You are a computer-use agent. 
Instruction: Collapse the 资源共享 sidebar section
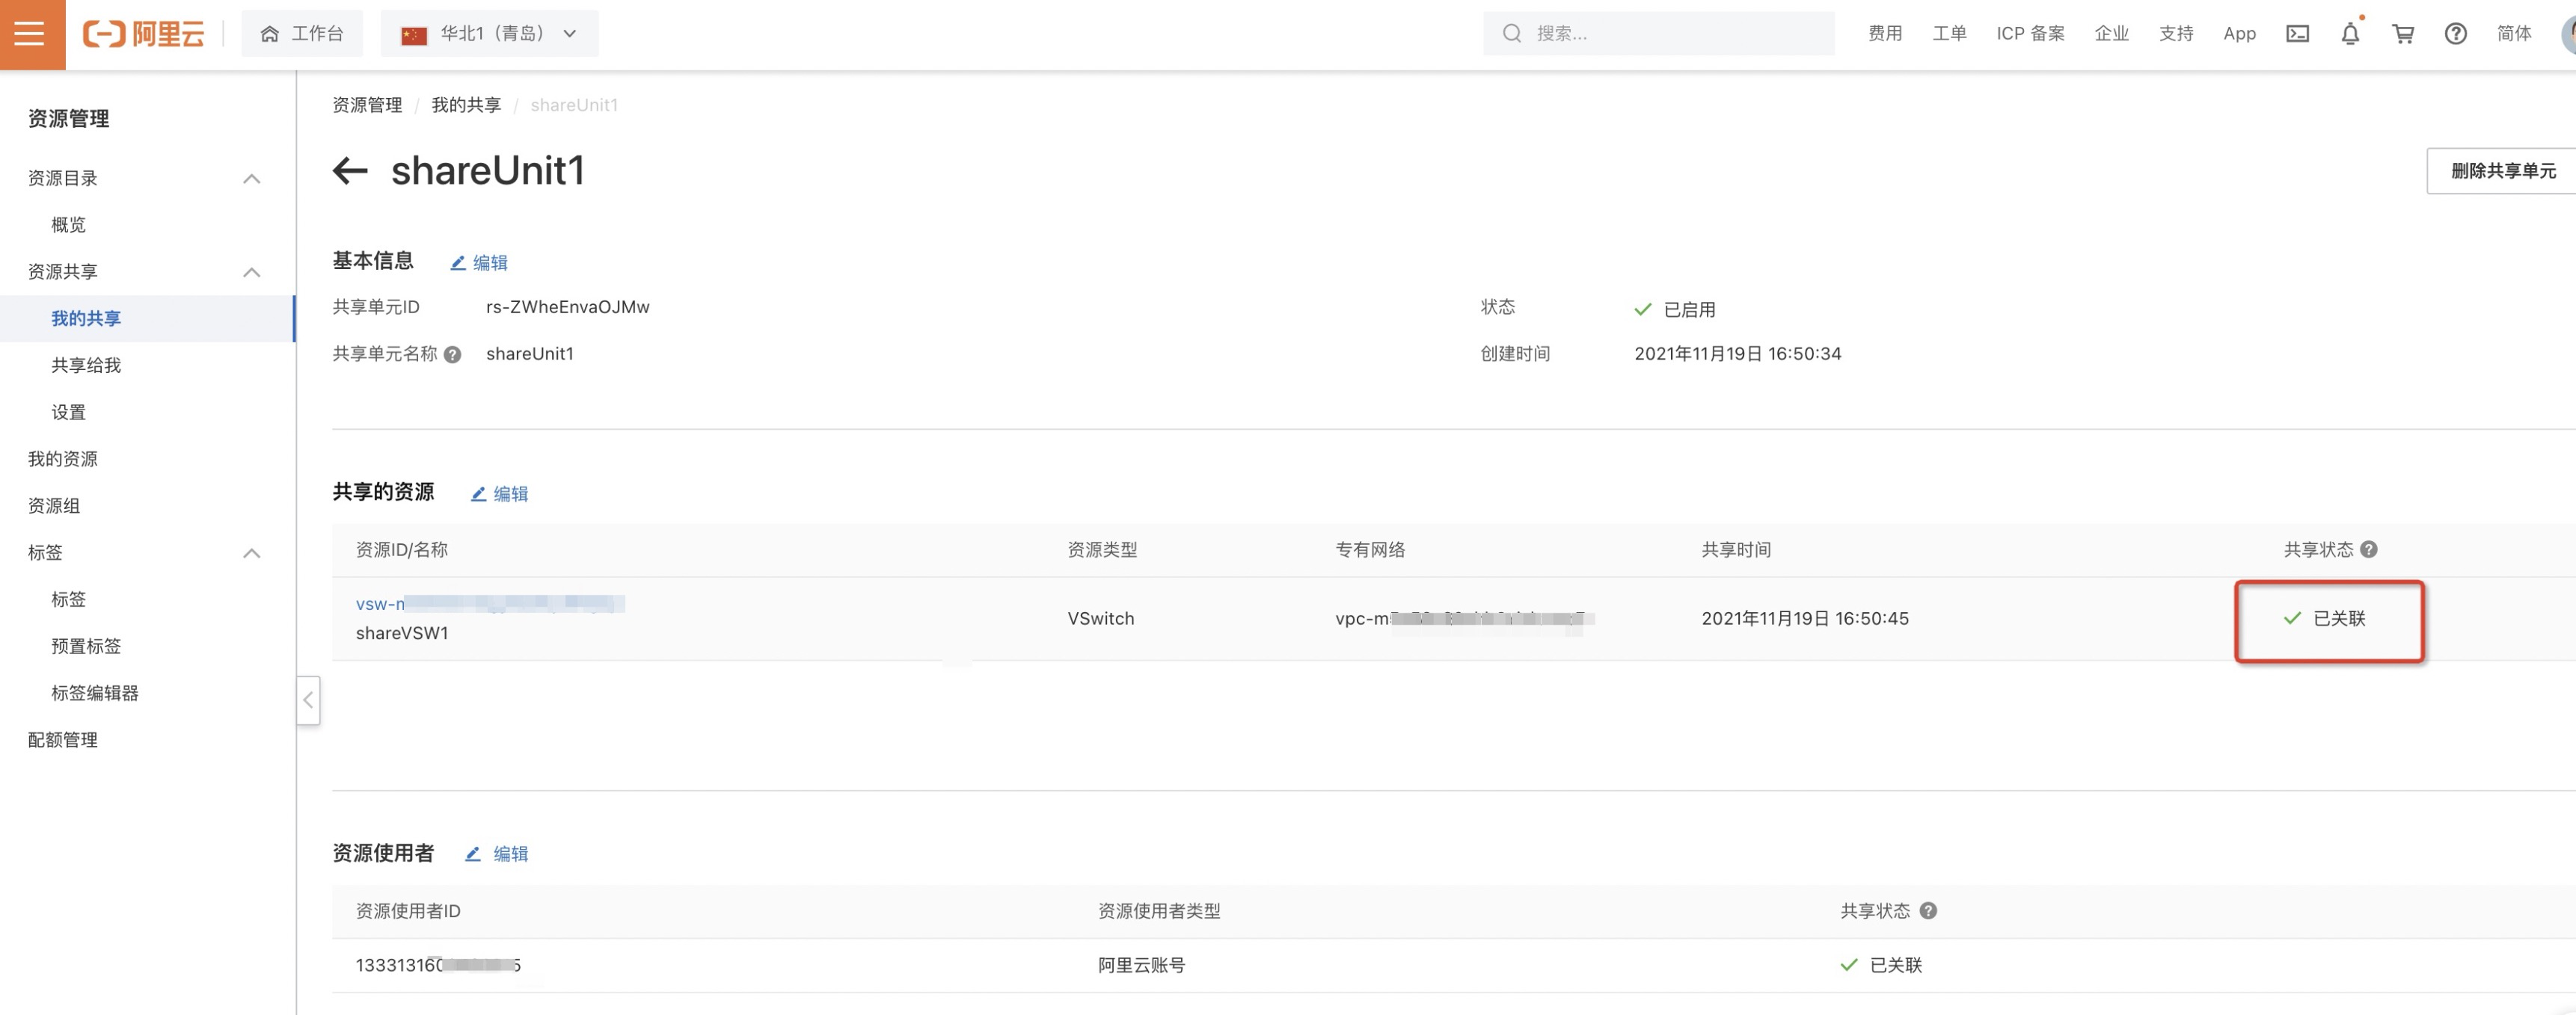pos(251,272)
